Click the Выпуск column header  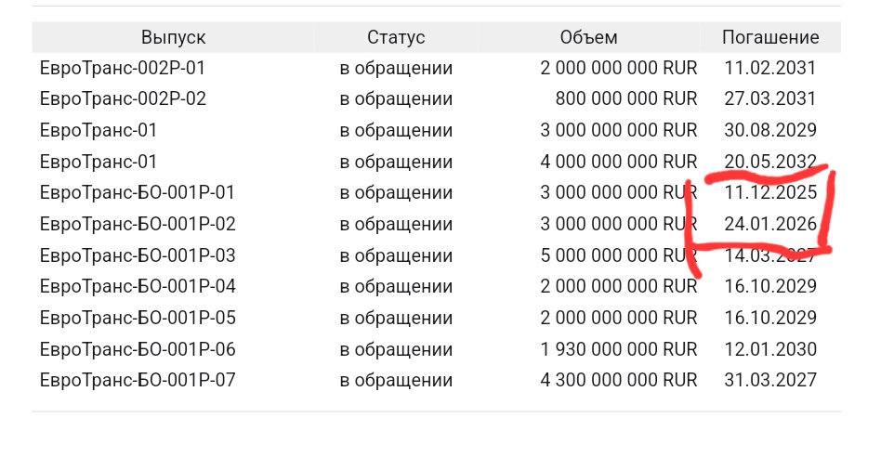[x=174, y=37]
